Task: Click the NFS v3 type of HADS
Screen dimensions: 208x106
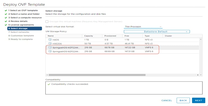Action: [149, 40]
